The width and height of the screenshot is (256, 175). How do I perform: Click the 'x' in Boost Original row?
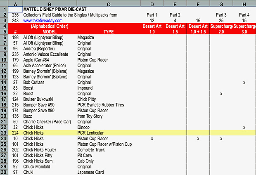pyautogui.click(x=221, y=94)
